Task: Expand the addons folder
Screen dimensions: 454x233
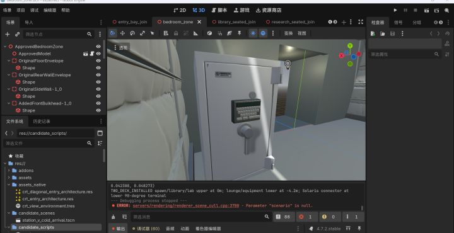Action: point(9,170)
